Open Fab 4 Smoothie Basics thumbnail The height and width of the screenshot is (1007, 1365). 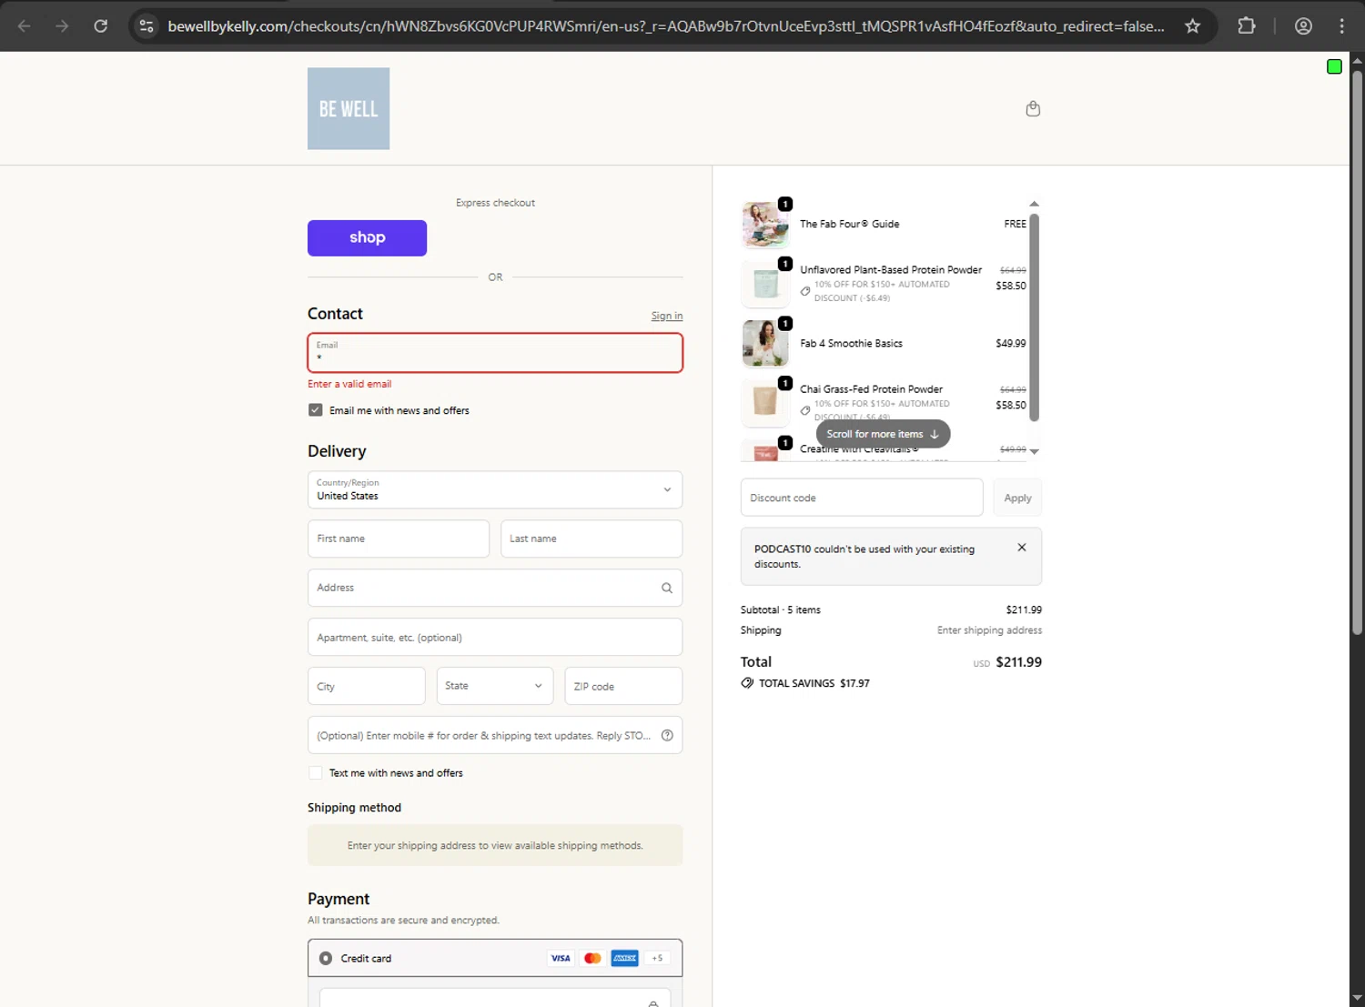pos(765,343)
